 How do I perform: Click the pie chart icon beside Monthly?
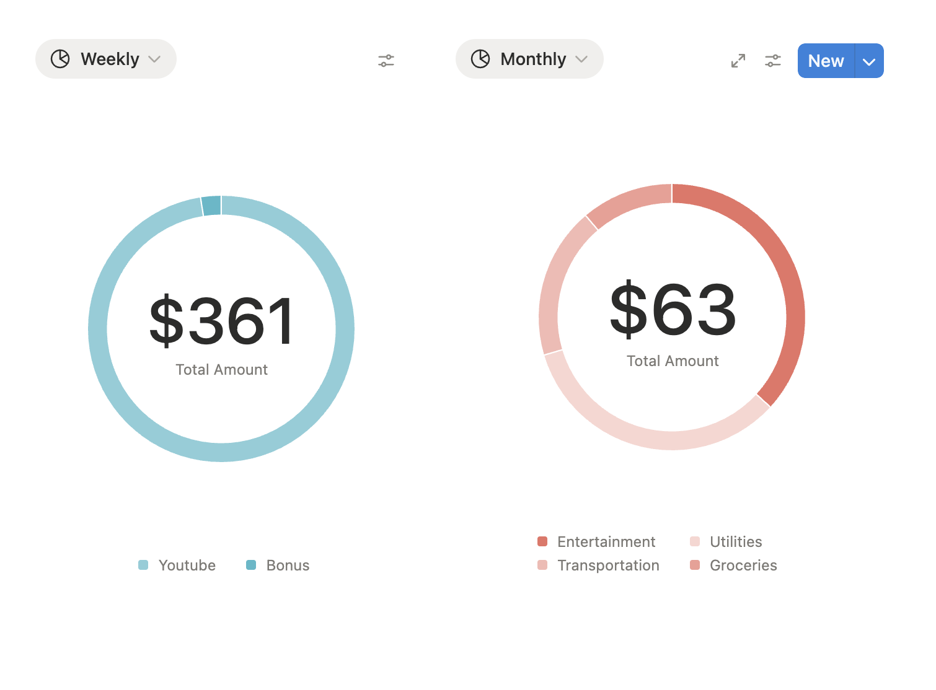point(480,59)
